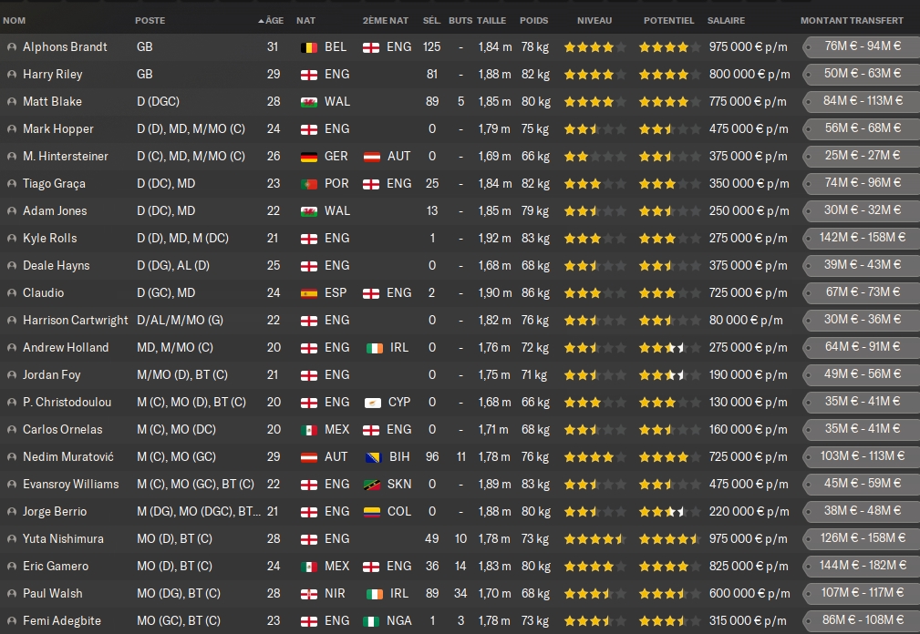This screenshot has height=634, width=920.
Task: Click the player icon next to Jordan Foy
Action: (x=11, y=375)
